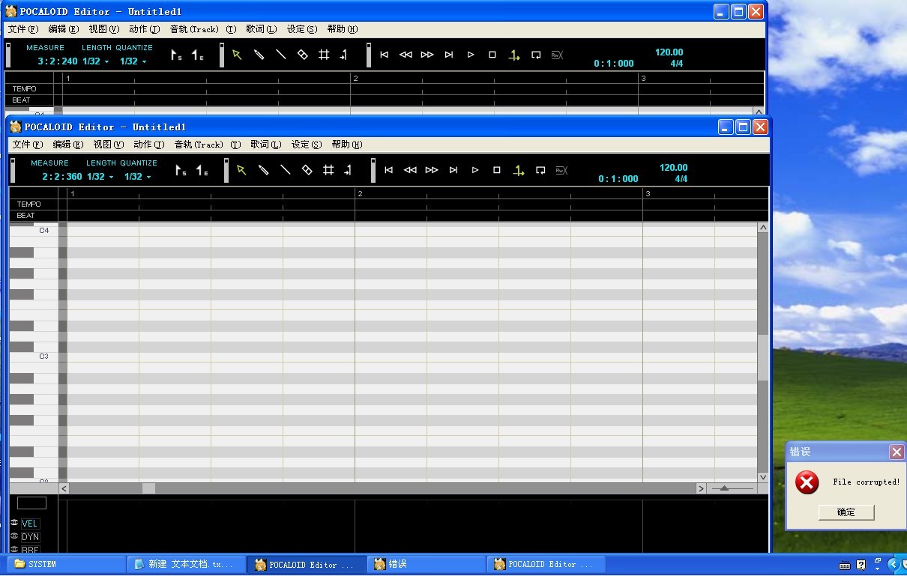Adjust the horizontal zoom slider below piano roll
This screenshot has height=576, width=907.
click(x=724, y=488)
